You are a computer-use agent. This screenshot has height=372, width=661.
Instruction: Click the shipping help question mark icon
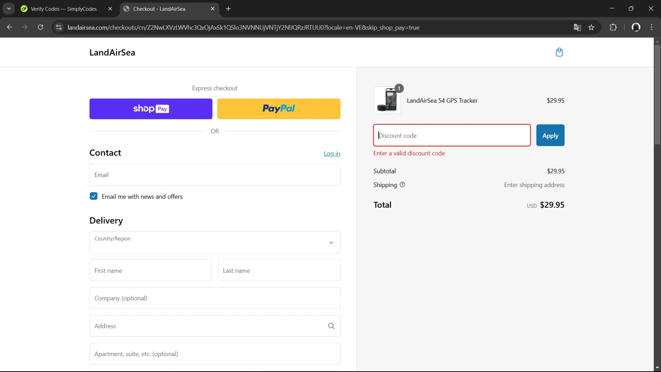[x=402, y=185]
